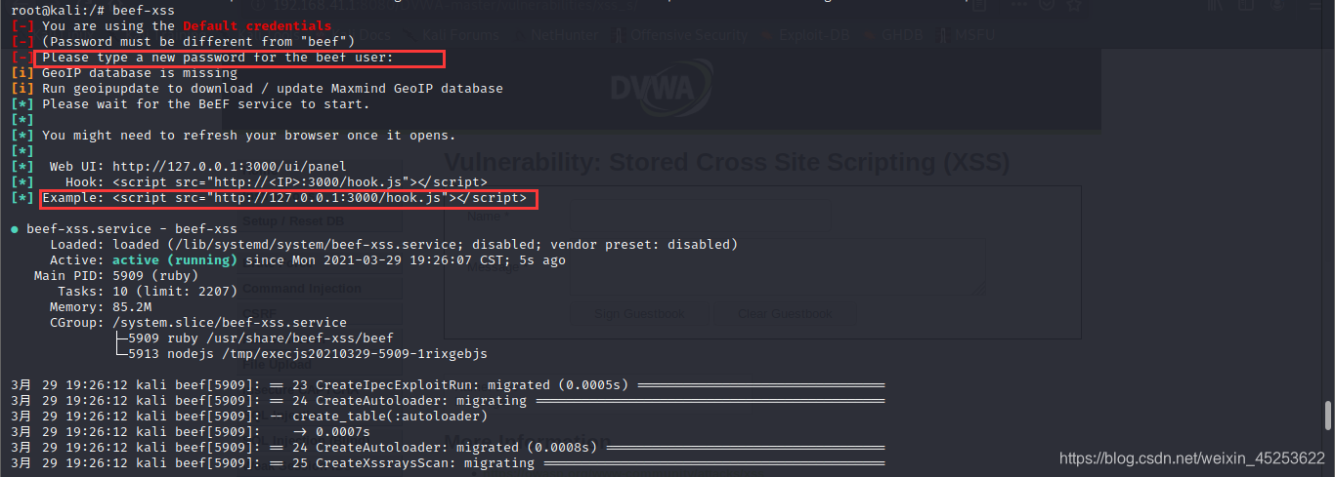
Task: Click the '25 CreateXssraysScan: migrating' log line
Action: 448,463
